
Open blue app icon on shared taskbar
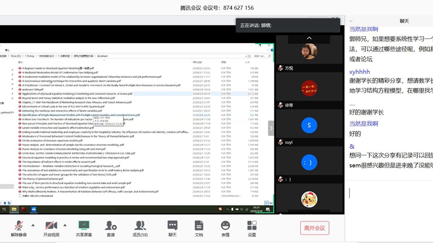34,210
